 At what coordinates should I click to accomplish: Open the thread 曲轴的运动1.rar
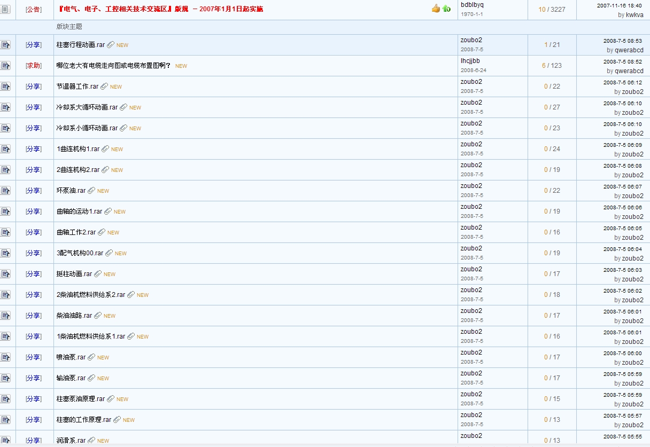point(79,211)
